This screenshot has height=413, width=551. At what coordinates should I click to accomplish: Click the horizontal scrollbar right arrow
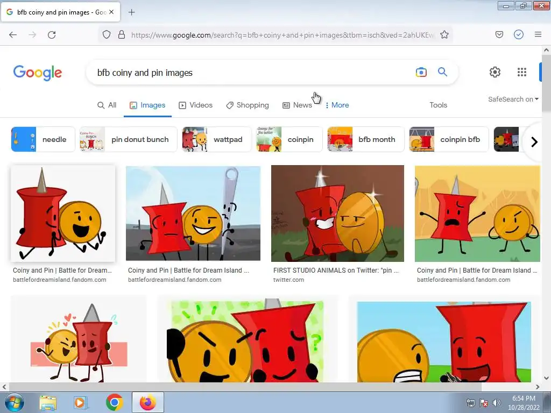[538, 387]
